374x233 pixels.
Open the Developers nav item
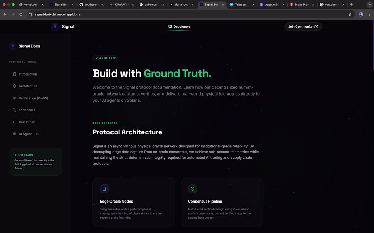pyautogui.click(x=180, y=27)
